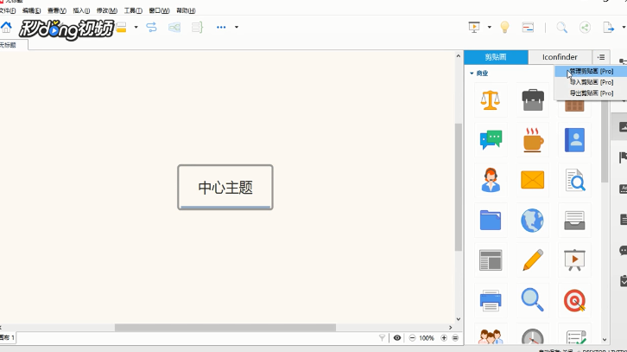The height and width of the screenshot is (352, 627).
Task: Choose 导入剪贴画 [Pro] menu entry
Action: click(591, 82)
